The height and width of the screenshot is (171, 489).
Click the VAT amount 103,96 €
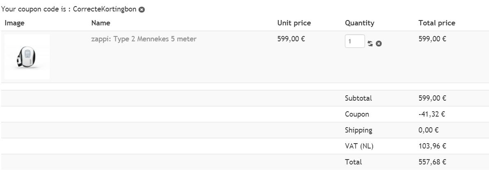(x=432, y=146)
